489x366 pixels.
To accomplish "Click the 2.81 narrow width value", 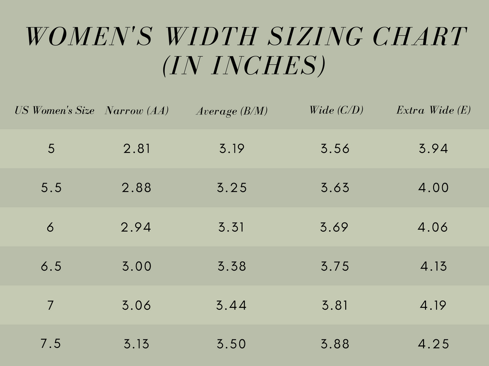I will point(137,149).
